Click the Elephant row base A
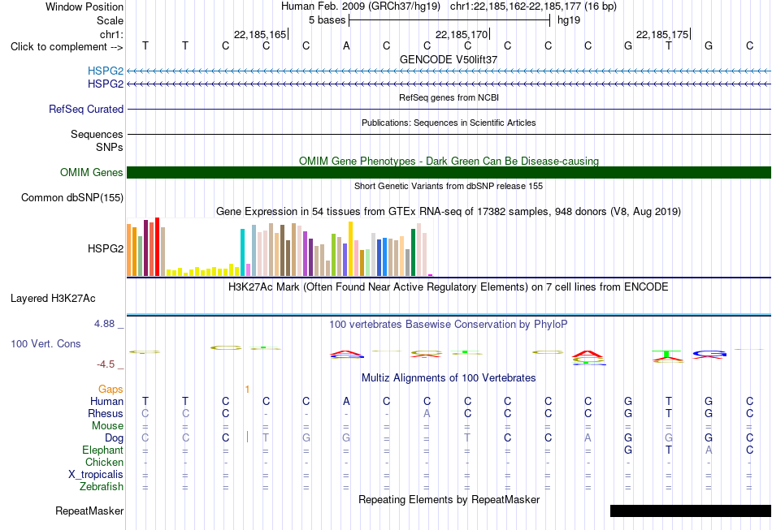 [709, 450]
